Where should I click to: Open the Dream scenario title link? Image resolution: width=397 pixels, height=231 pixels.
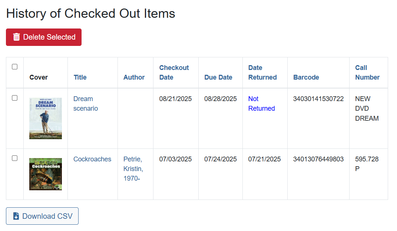coord(83,104)
